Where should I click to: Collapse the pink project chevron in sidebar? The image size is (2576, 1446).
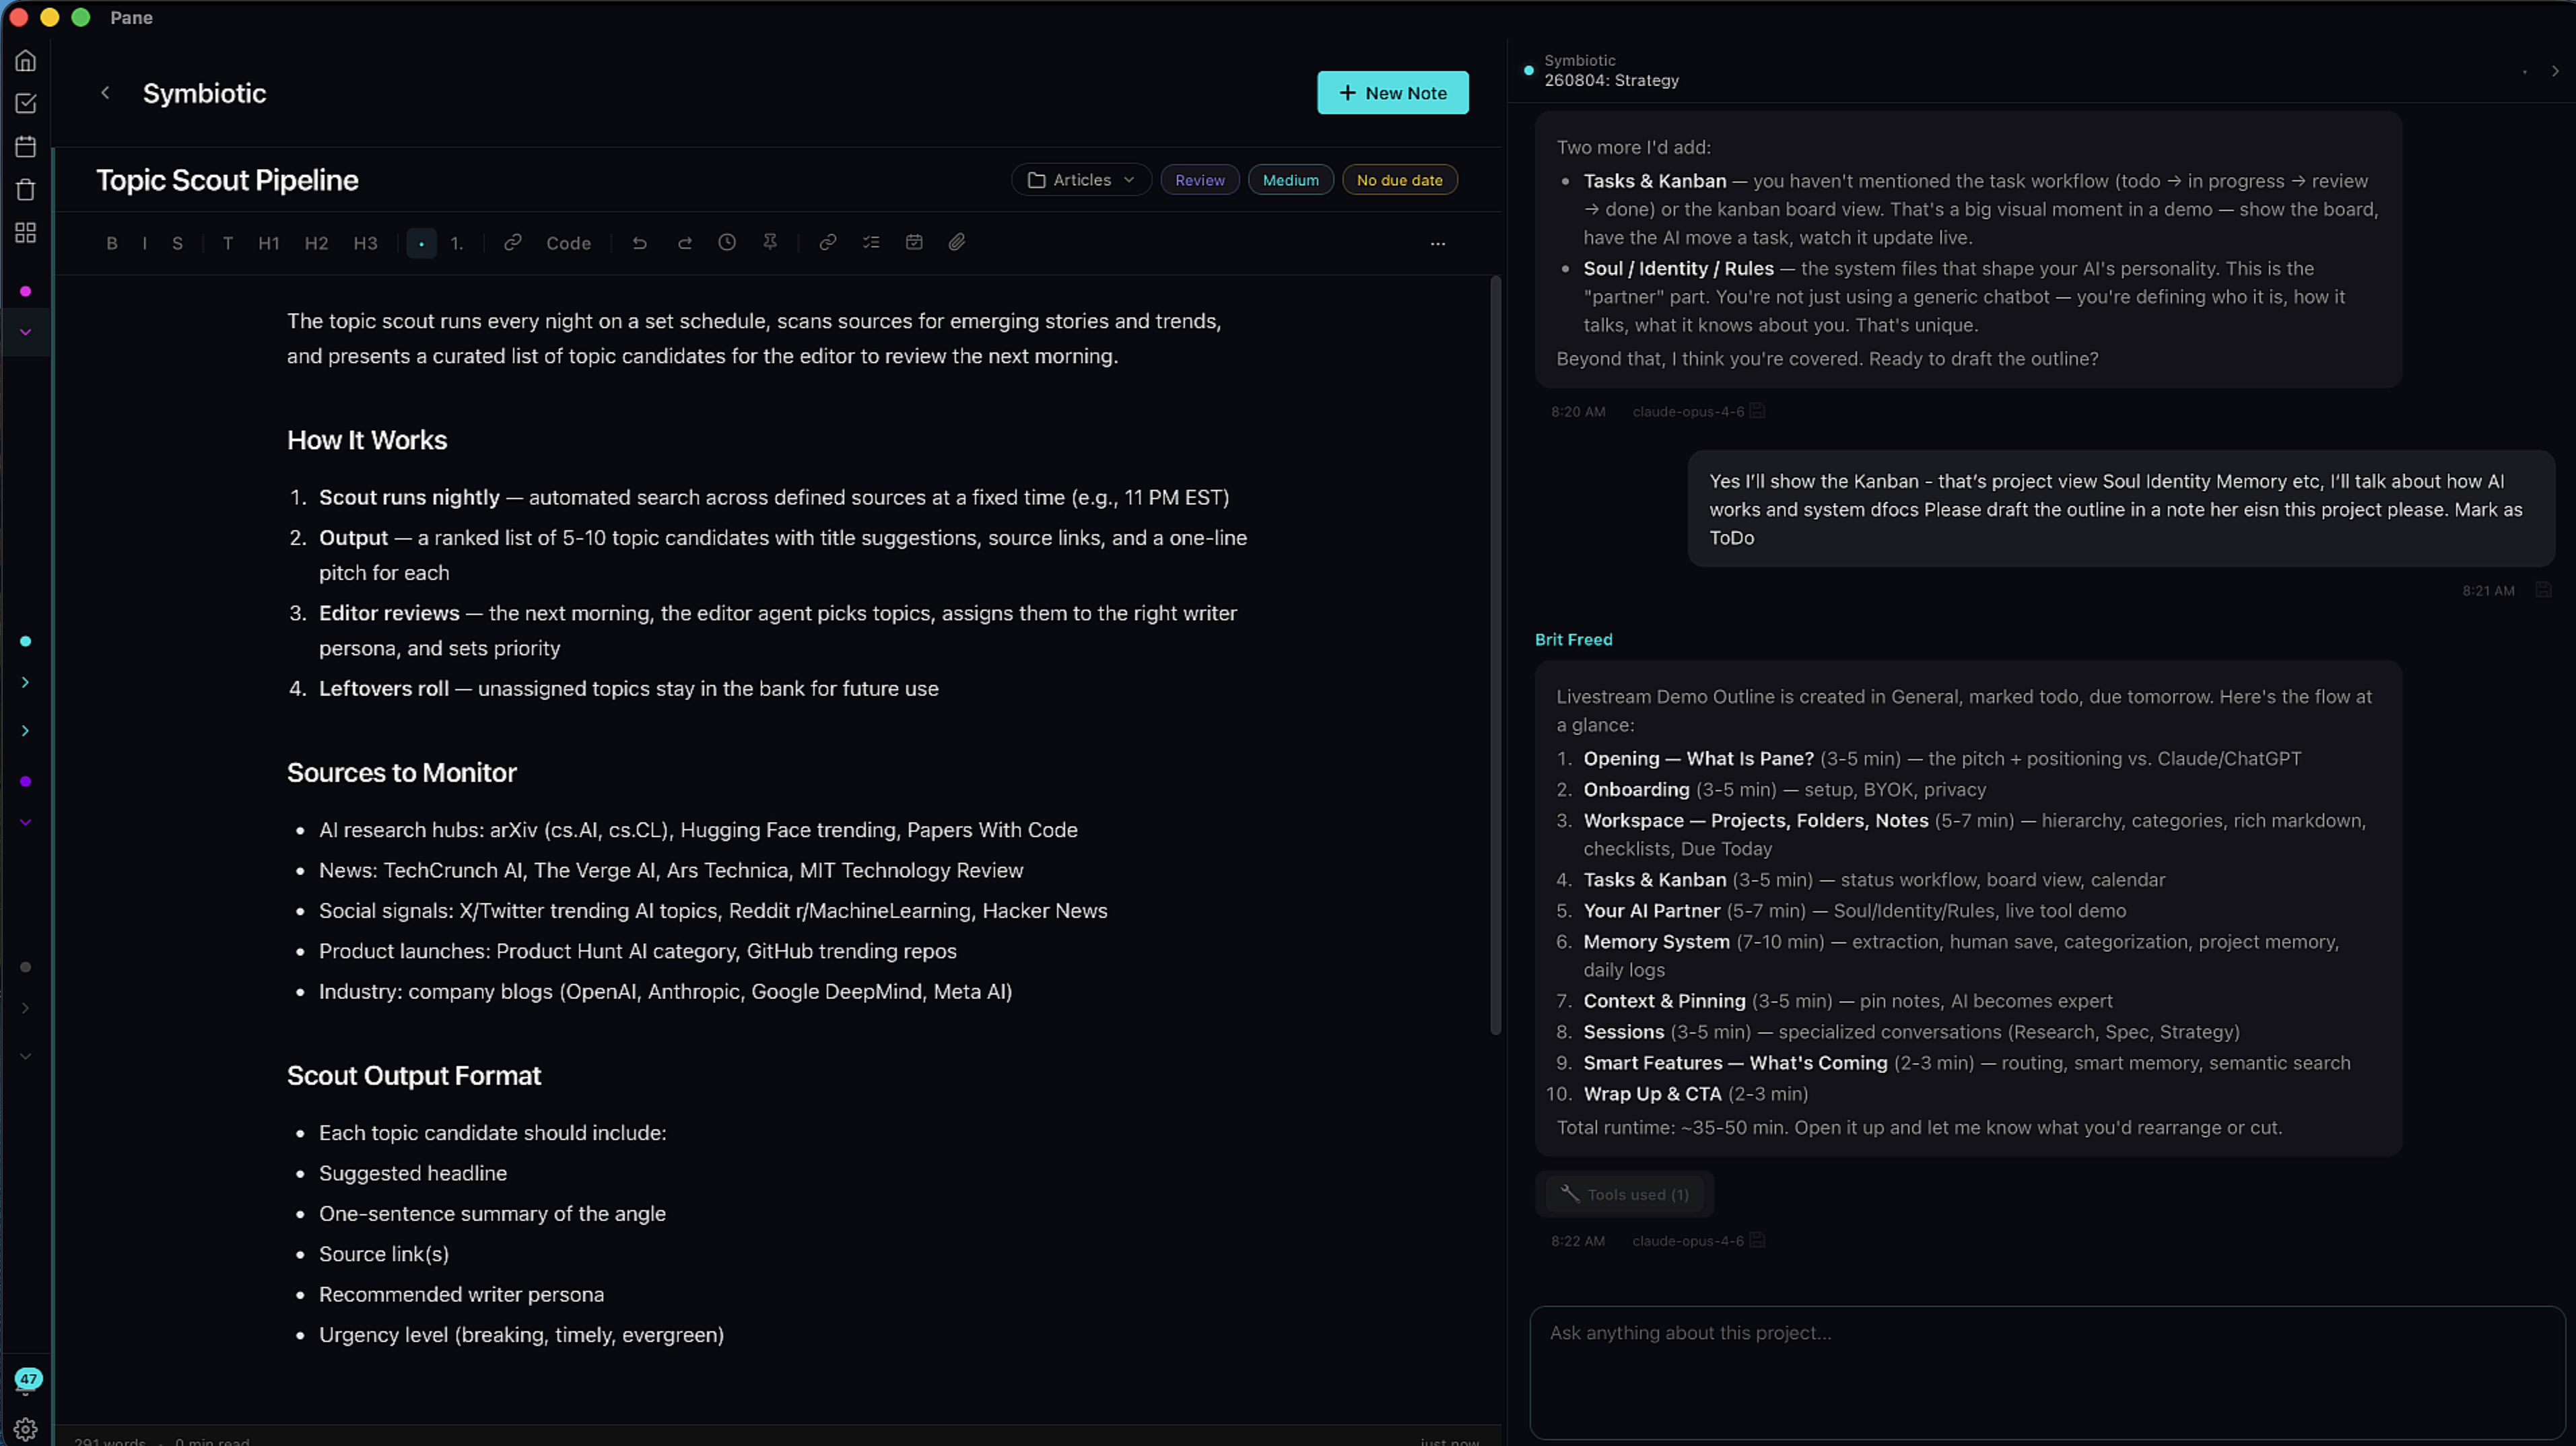click(26, 332)
